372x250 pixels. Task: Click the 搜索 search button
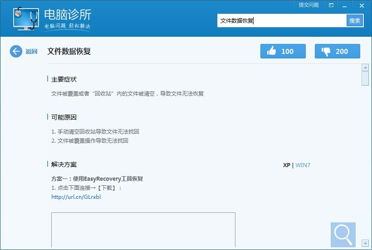(x=355, y=20)
